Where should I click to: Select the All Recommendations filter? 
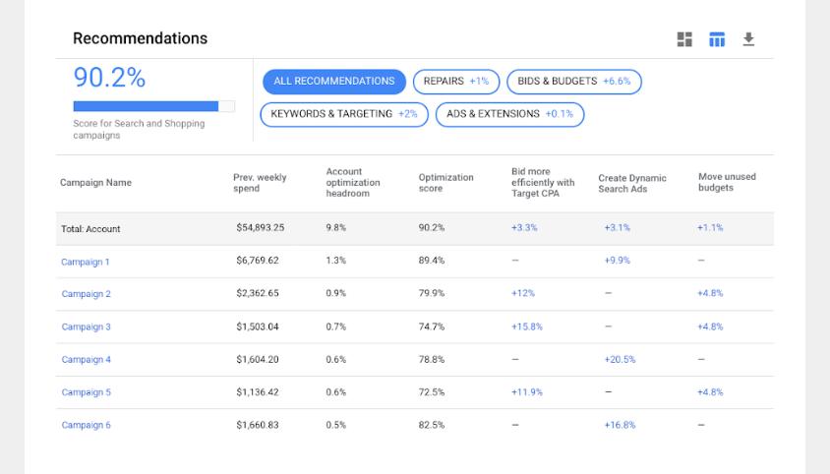click(333, 82)
